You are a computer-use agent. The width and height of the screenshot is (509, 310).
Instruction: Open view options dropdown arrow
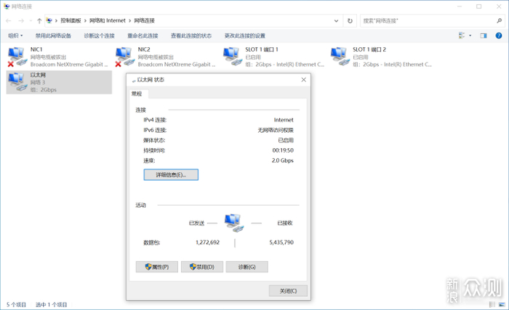coord(470,36)
